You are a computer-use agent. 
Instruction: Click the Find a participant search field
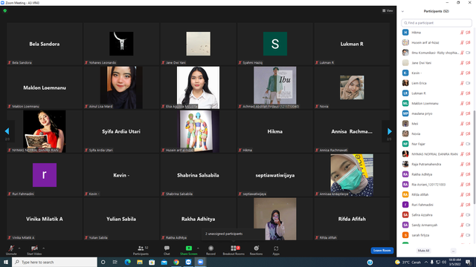(x=437, y=23)
